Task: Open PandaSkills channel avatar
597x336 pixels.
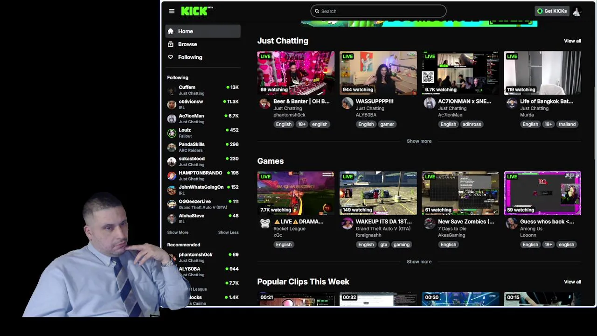Action: pyautogui.click(x=172, y=147)
